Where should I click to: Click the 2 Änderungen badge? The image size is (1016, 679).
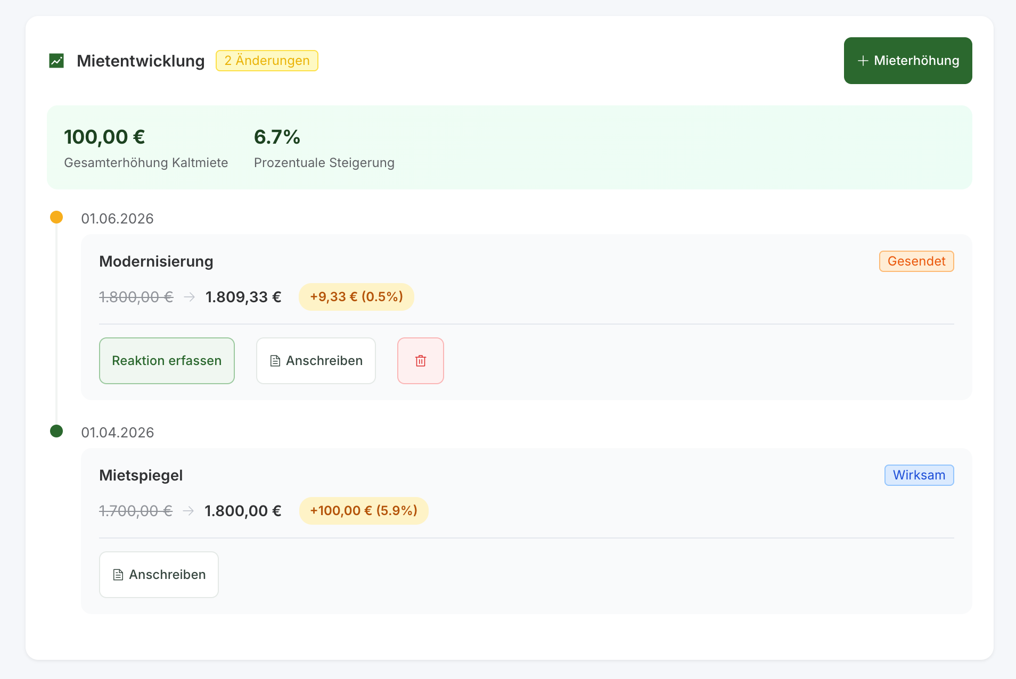click(267, 61)
